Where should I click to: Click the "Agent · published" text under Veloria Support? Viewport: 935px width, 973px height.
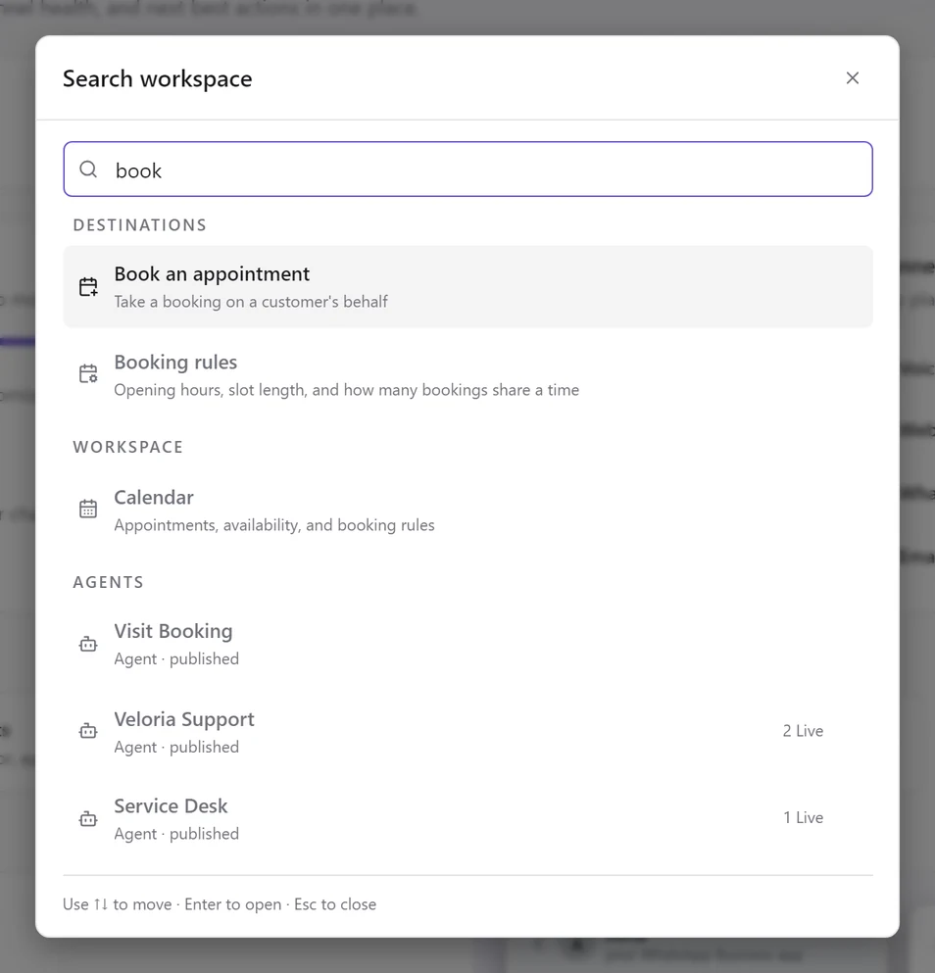coord(176,747)
